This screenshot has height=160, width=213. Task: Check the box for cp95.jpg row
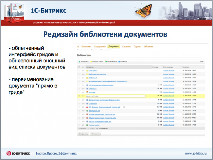79,92
